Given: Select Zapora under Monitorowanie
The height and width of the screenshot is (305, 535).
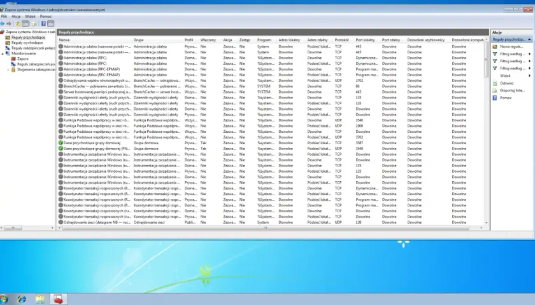Looking at the screenshot, I should click(23, 58).
